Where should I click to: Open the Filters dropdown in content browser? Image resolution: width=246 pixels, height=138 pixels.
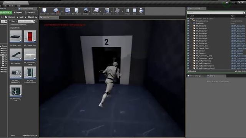[13, 21]
